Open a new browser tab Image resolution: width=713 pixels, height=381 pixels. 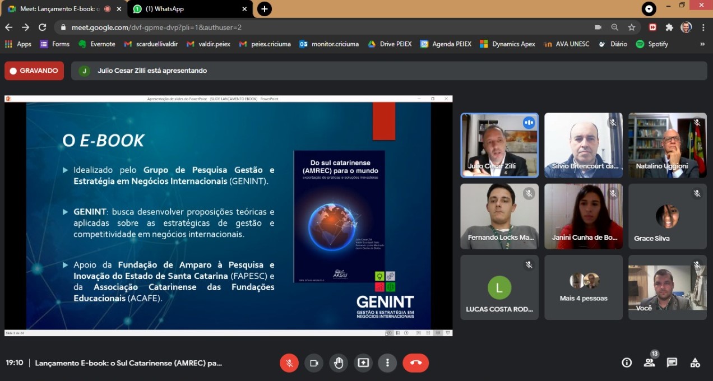[x=265, y=9]
